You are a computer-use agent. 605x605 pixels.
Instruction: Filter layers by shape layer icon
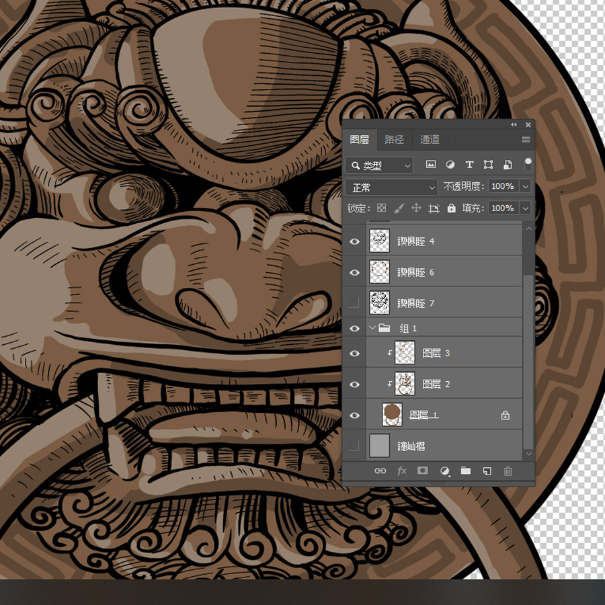click(488, 165)
